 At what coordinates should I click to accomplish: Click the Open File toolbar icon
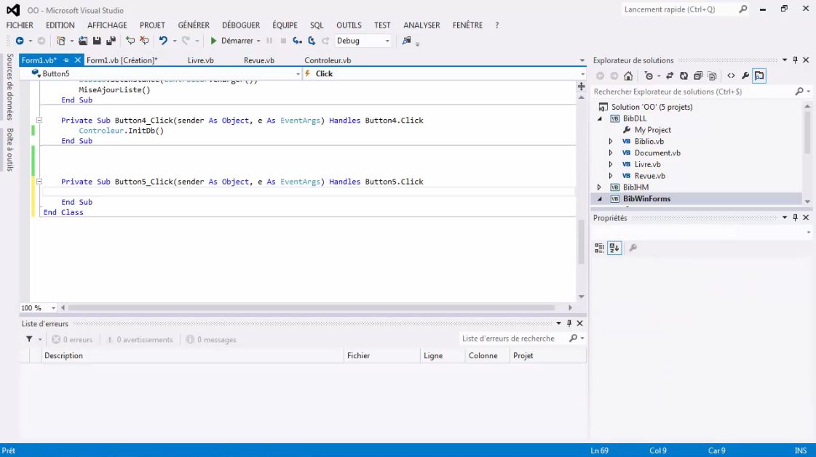[83, 41]
